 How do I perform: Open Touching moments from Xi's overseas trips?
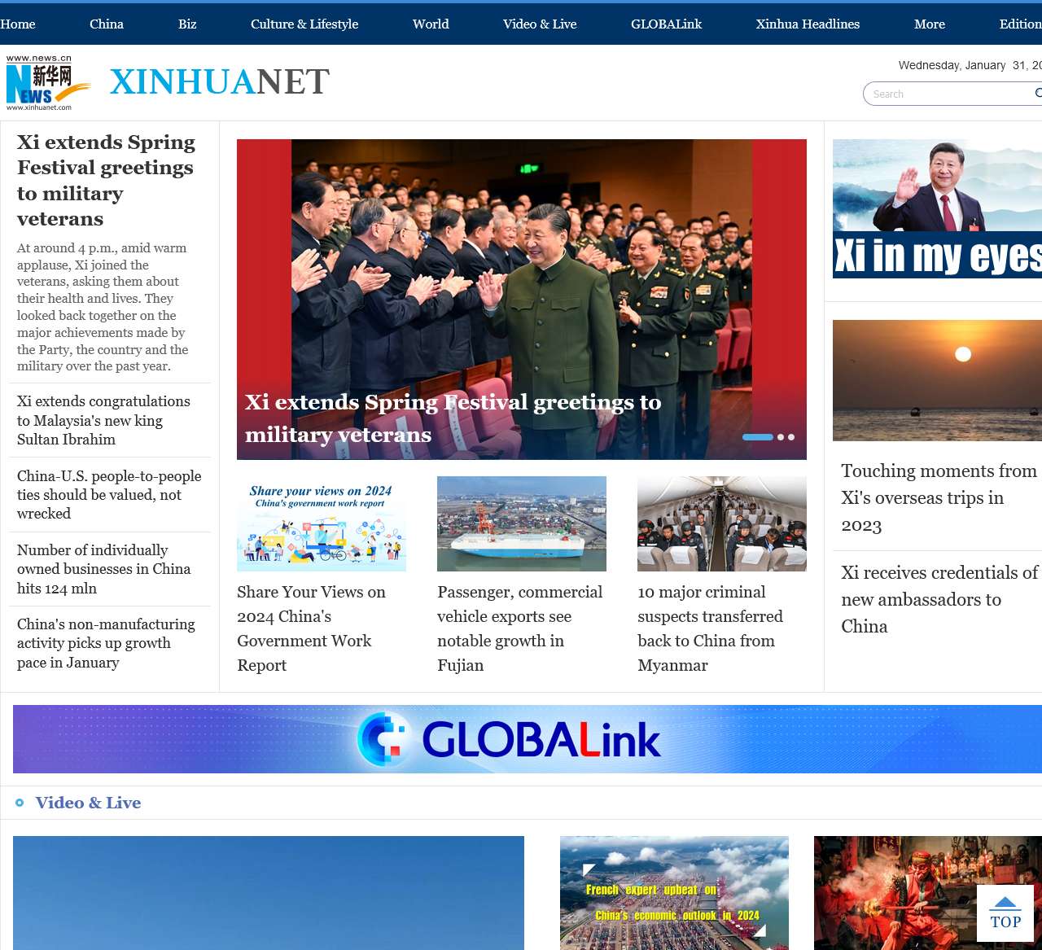939,497
